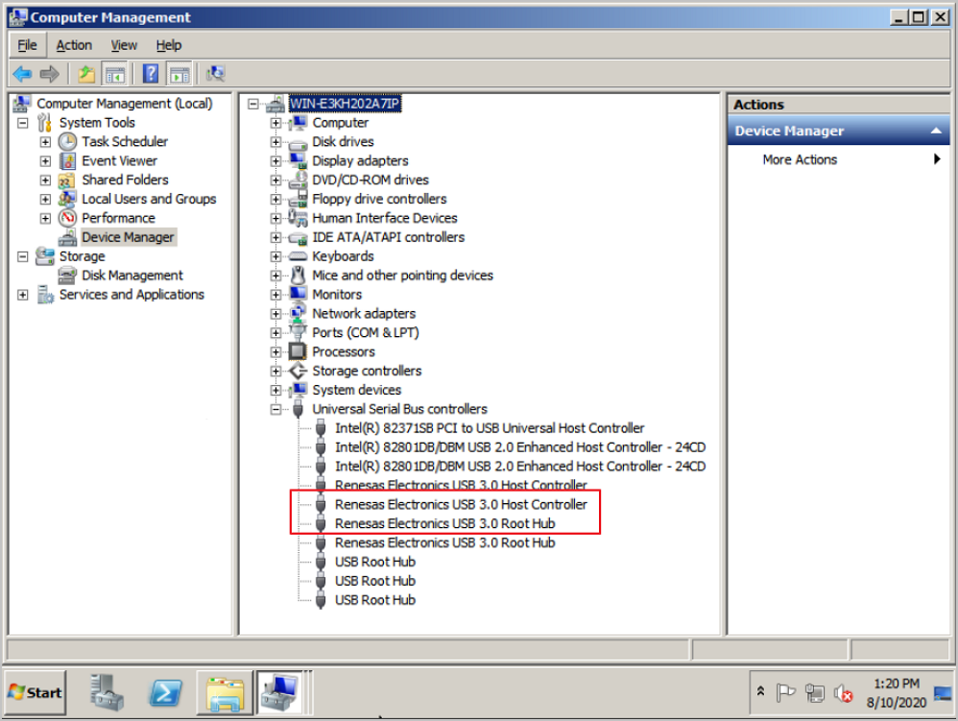Expand the System devices category

(275, 390)
